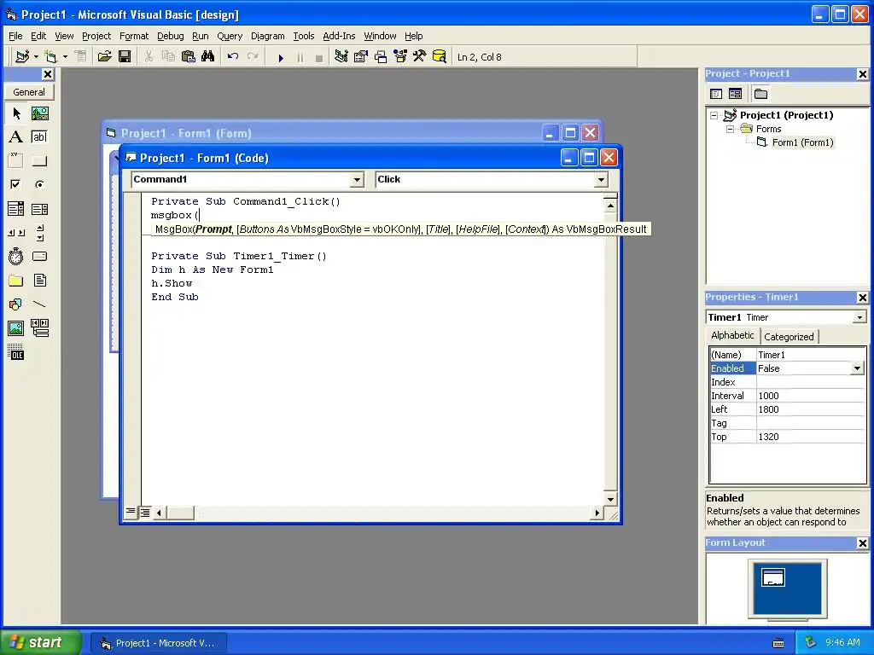Open the Enabled property value dropdown
The image size is (874, 655).
point(857,368)
